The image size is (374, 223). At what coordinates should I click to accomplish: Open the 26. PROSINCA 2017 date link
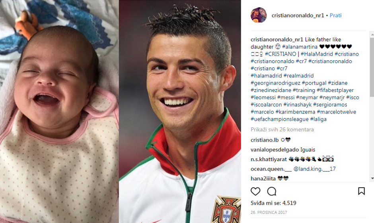pos(269,212)
